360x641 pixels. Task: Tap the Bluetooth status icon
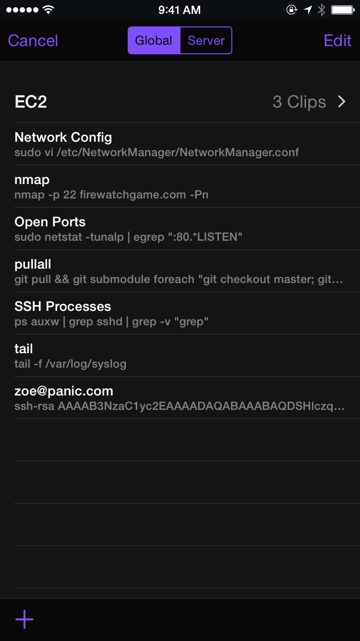click(322, 10)
